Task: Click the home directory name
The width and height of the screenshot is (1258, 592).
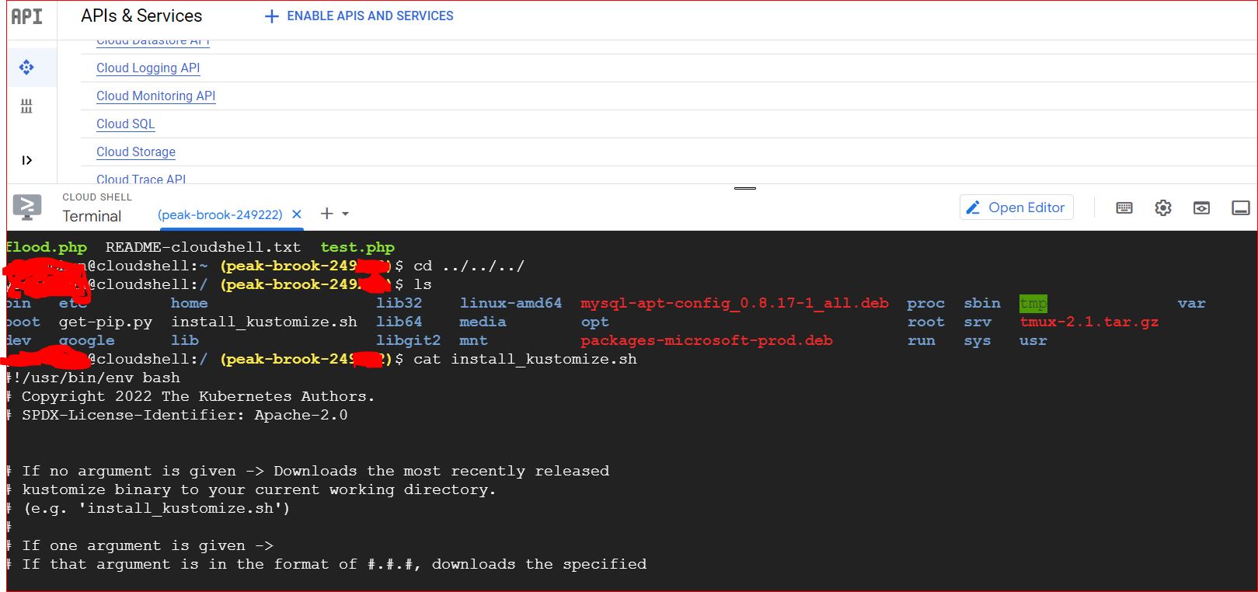Action: [x=190, y=303]
